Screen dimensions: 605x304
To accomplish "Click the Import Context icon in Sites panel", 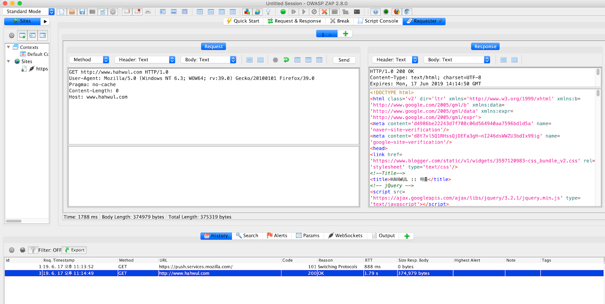I will 33,35.
